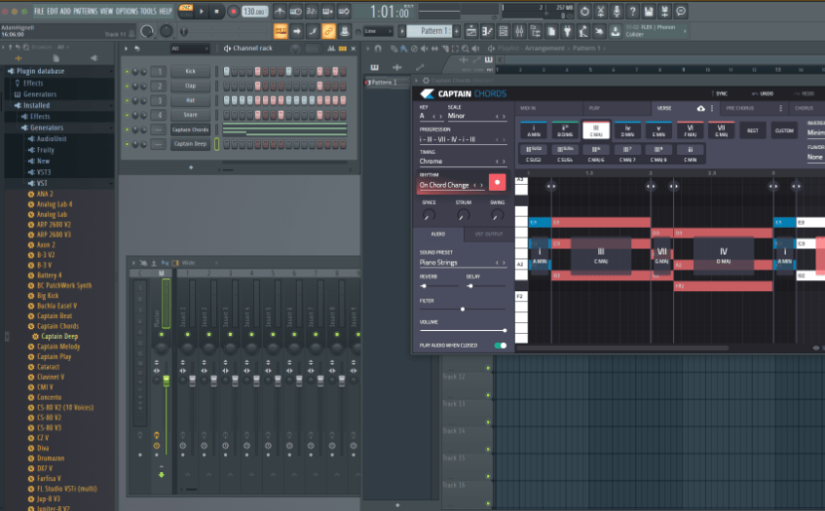This screenshot has width=825, height=511.
Task: Switch to the Pre Chorus tab
Action: tap(739, 108)
